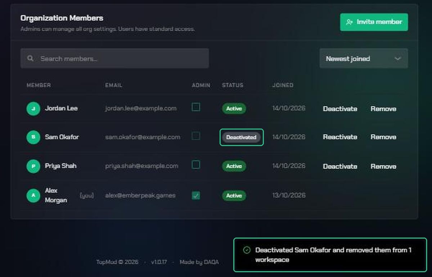The width and height of the screenshot is (432, 277).
Task: Click the name Priya Shah
Action: coord(60,166)
